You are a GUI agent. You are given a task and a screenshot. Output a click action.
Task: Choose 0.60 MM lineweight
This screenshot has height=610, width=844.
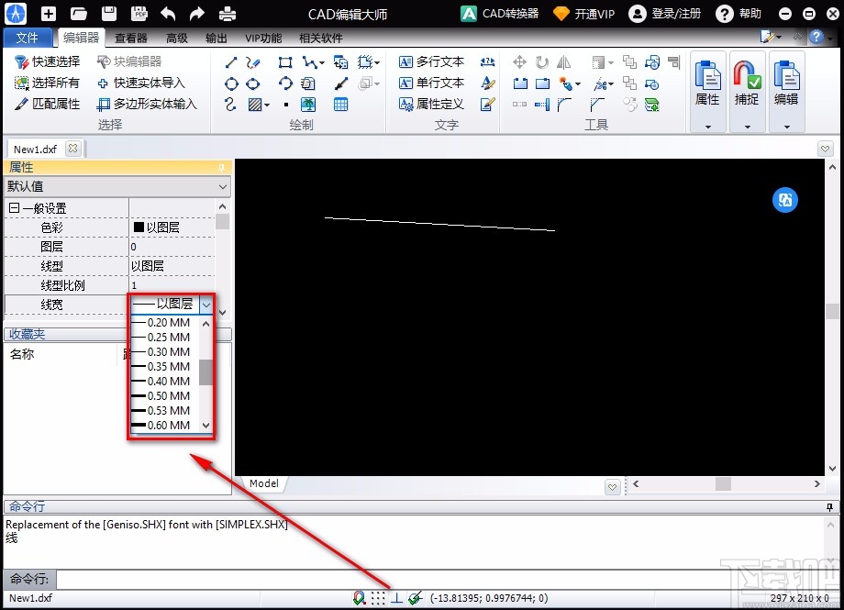click(166, 426)
